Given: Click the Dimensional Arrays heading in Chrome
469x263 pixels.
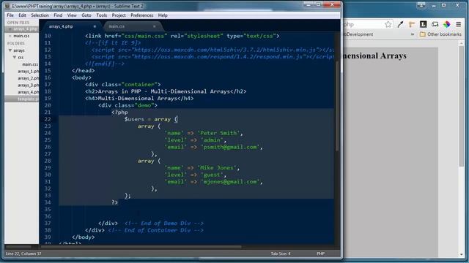Looking at the screenshot, I should click(x=374, y=56).
